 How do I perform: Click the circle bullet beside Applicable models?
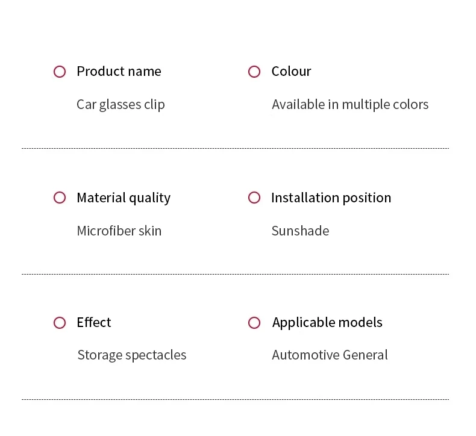[x=254, y=323]
